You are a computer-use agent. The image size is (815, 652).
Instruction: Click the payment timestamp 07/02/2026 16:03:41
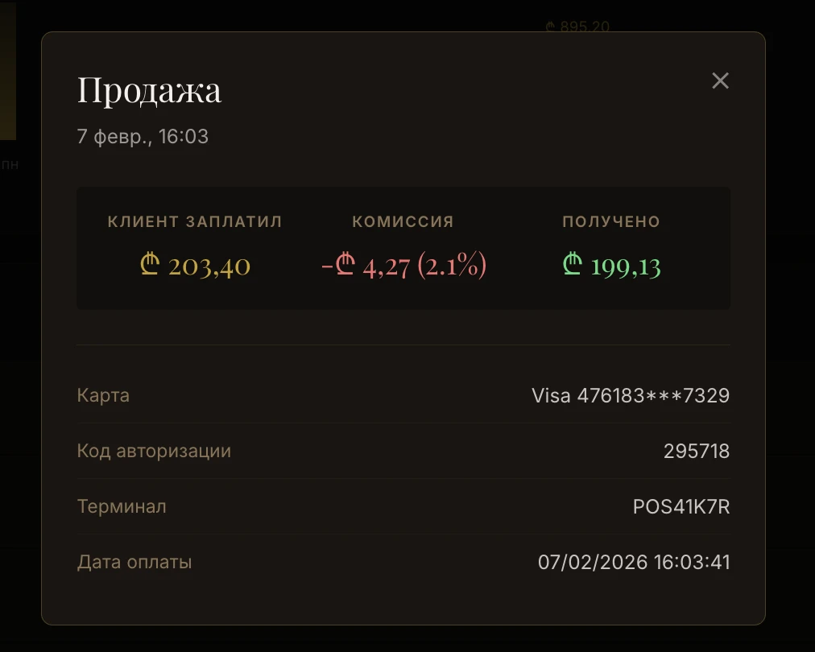point(634,562)
